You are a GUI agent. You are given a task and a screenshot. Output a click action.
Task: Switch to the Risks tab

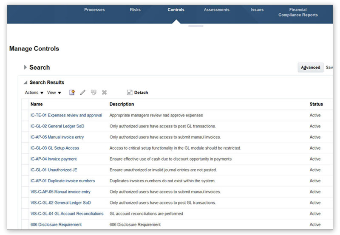(x=135, y=10)
